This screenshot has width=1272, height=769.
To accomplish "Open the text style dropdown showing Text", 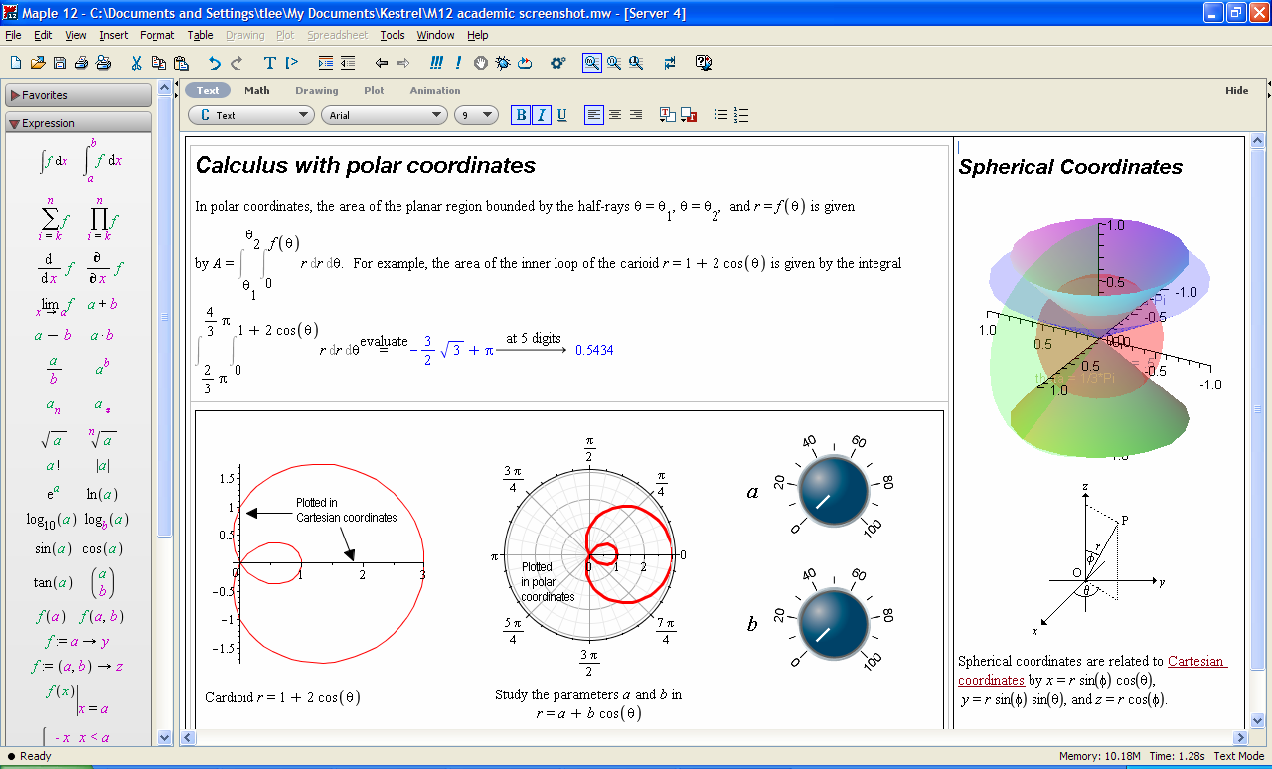I will (x=251, y=115).
